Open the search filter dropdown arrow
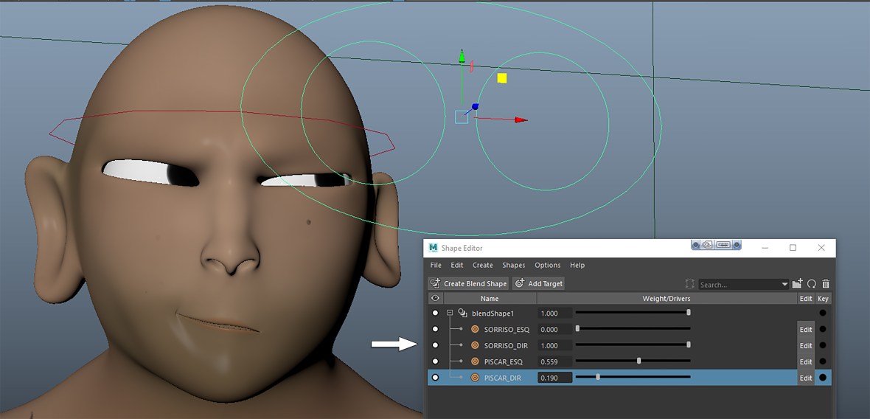Viewport: 870px width, 419px height. [x=784, y=285]
